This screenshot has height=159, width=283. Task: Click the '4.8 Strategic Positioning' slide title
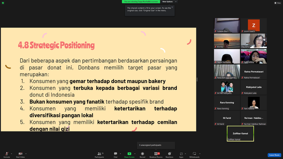[56, 45]
